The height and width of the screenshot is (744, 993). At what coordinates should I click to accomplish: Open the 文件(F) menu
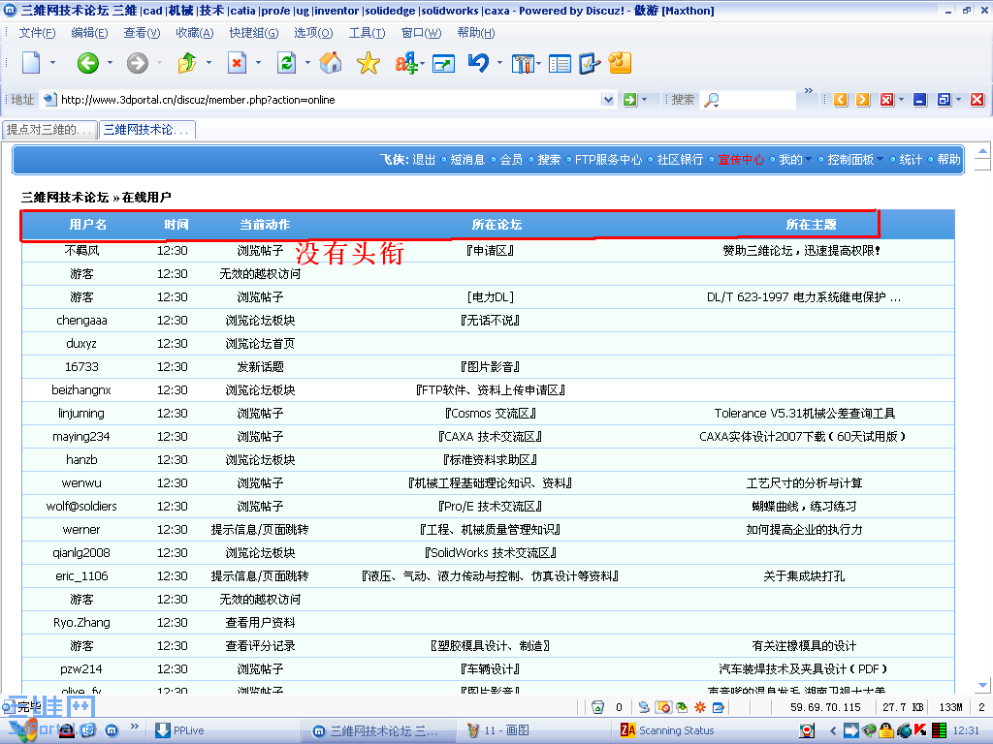(x=37, y=33)
